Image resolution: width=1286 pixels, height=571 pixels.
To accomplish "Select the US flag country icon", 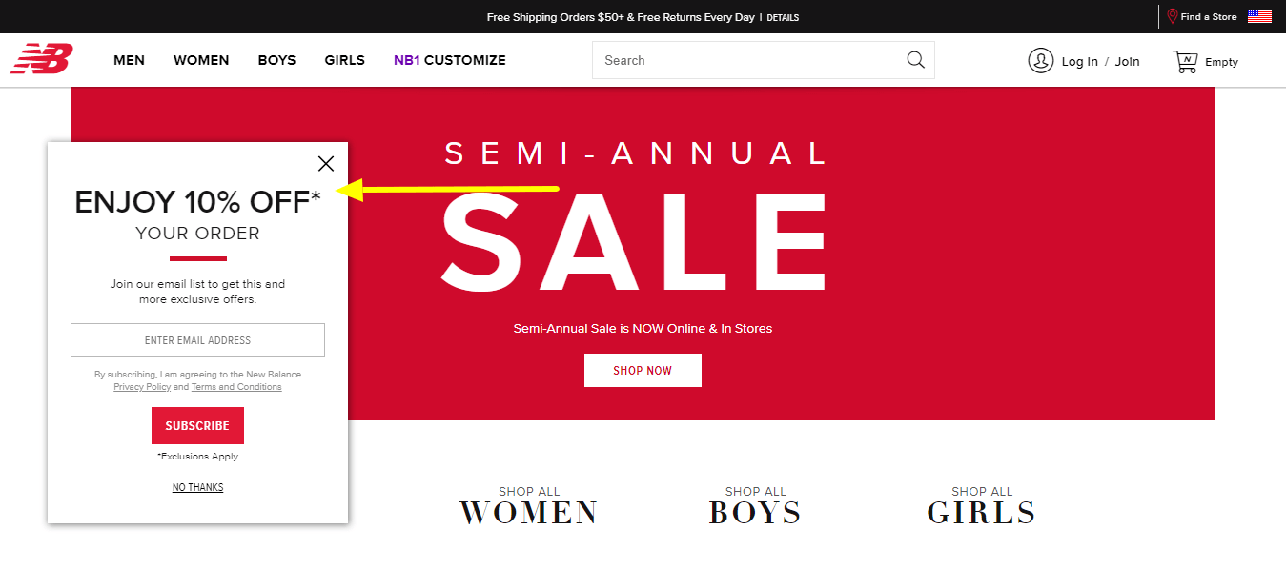I will tap(1259, 16).
